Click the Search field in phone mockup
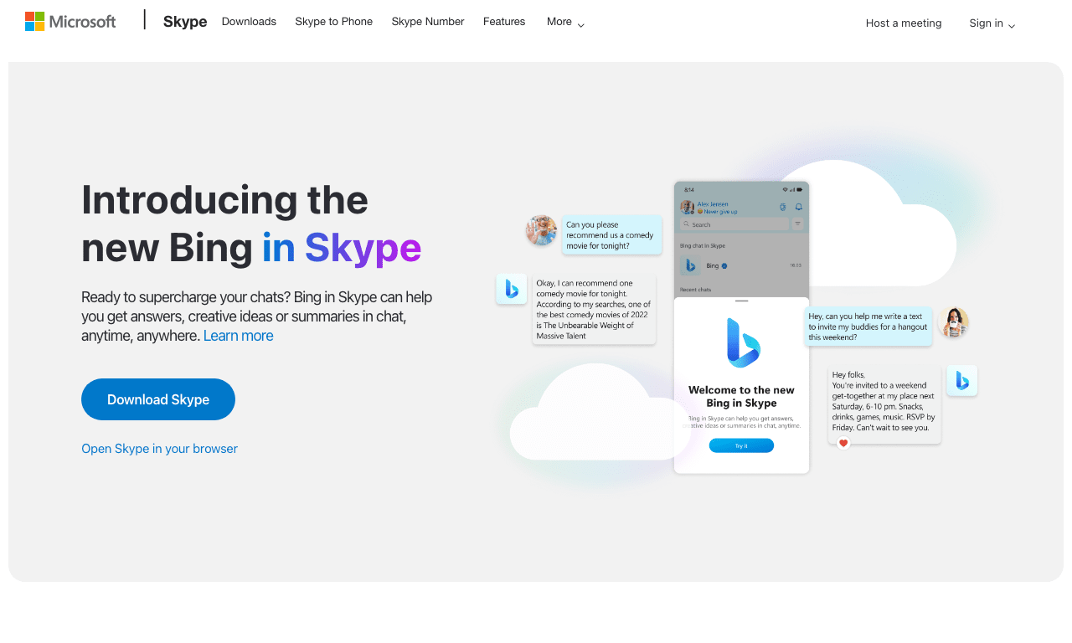Viewport: 1072px width, 643px height. 734,224
